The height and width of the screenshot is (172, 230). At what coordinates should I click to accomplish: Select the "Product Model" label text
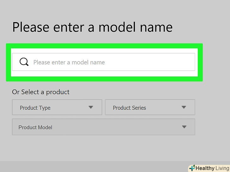(35, 128)
